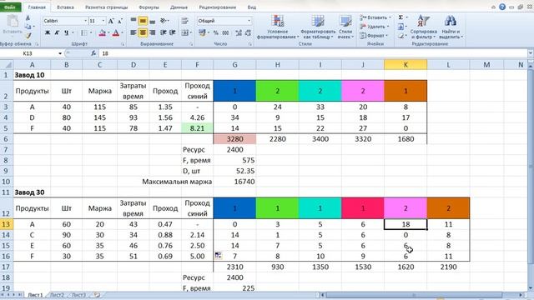Click decrease decimal icon
The width and height of the screenshot is (534, 300).
click(248, 32)
